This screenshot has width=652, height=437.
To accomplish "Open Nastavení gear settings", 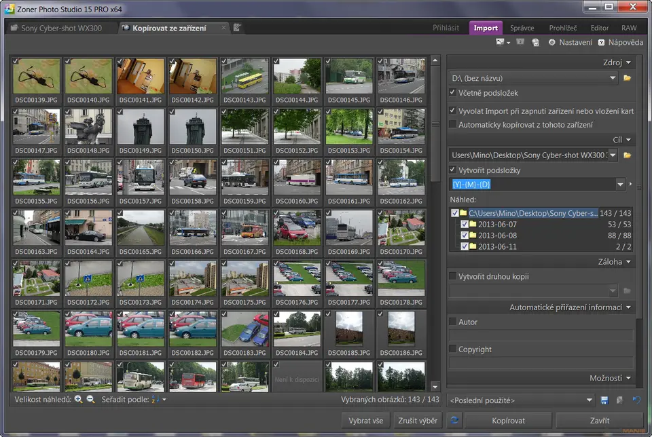I will pyautogui.click(x=552, y=42).
